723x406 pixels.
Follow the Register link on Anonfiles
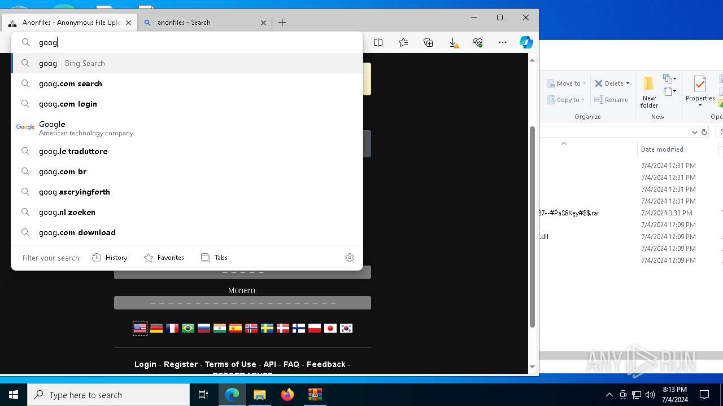181,364
